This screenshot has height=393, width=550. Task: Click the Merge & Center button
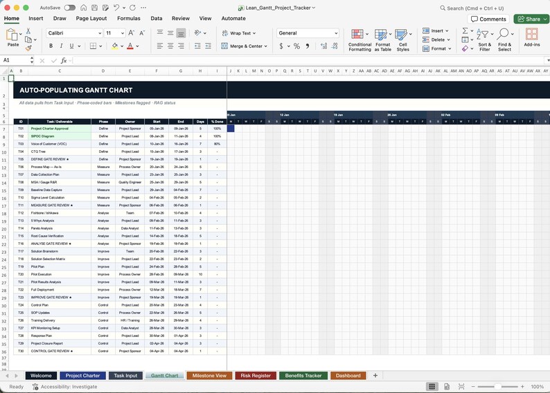(244, 46)
